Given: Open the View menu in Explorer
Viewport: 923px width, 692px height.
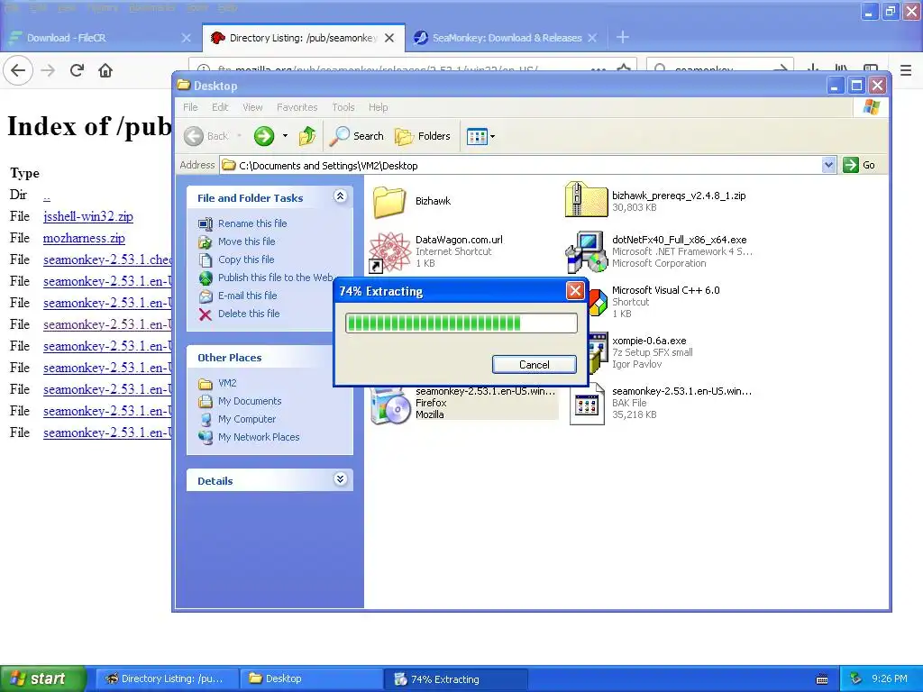Looking at the screenshot, I should tap(252, 107).
